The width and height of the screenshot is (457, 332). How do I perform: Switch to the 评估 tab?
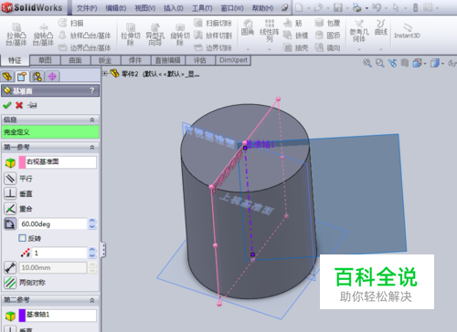click(200, 60)
